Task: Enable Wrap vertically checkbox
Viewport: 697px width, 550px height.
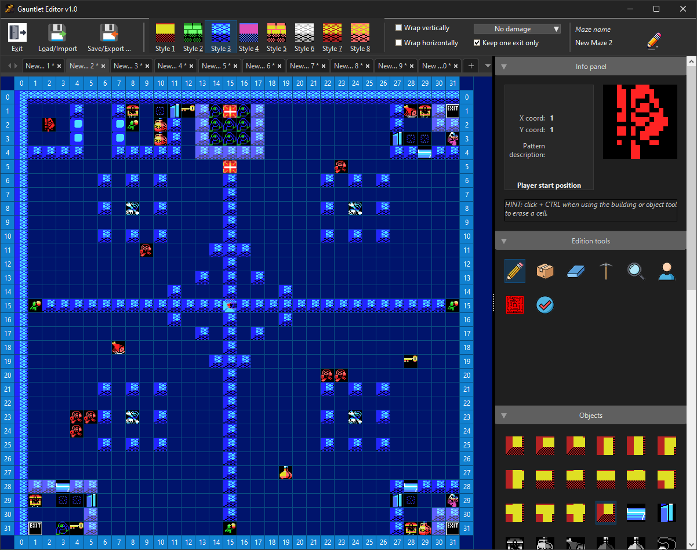Action: pyautogui.click(x=399, y=28)
